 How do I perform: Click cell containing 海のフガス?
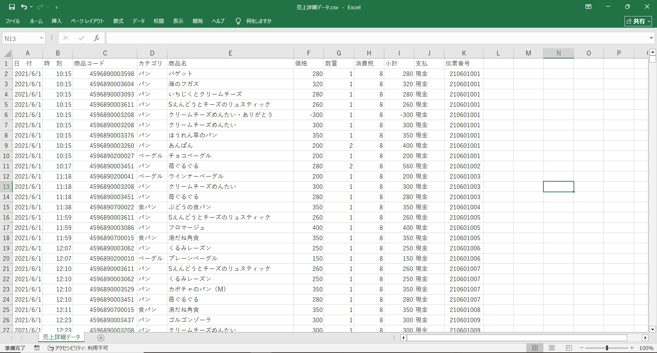point(230,84)
